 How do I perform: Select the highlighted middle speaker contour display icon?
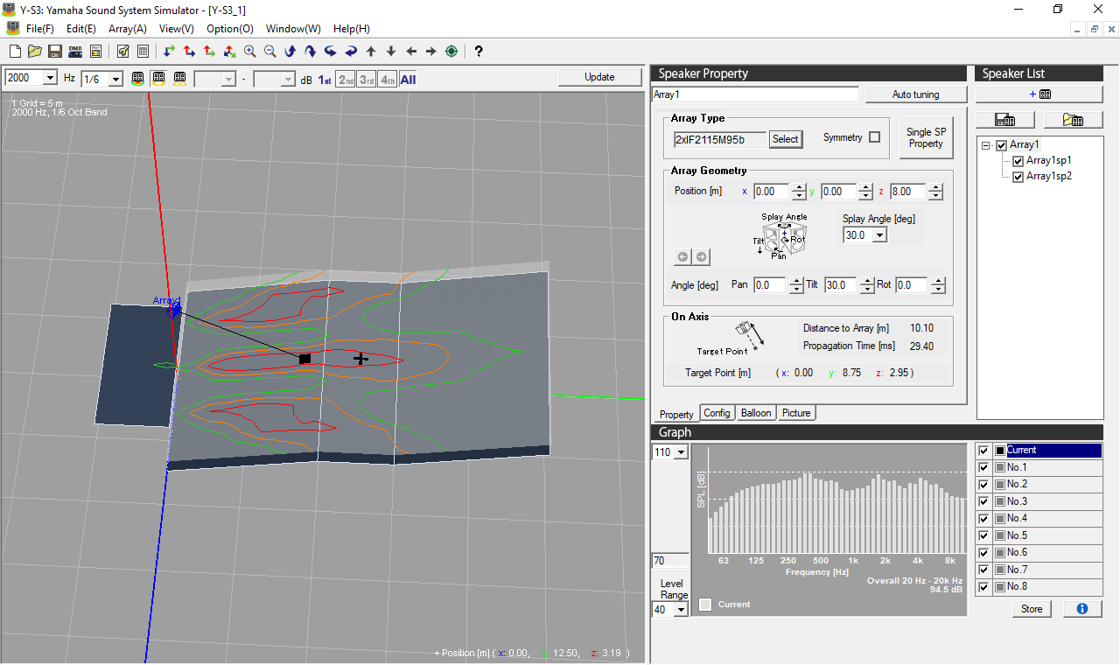pos(159,78)
